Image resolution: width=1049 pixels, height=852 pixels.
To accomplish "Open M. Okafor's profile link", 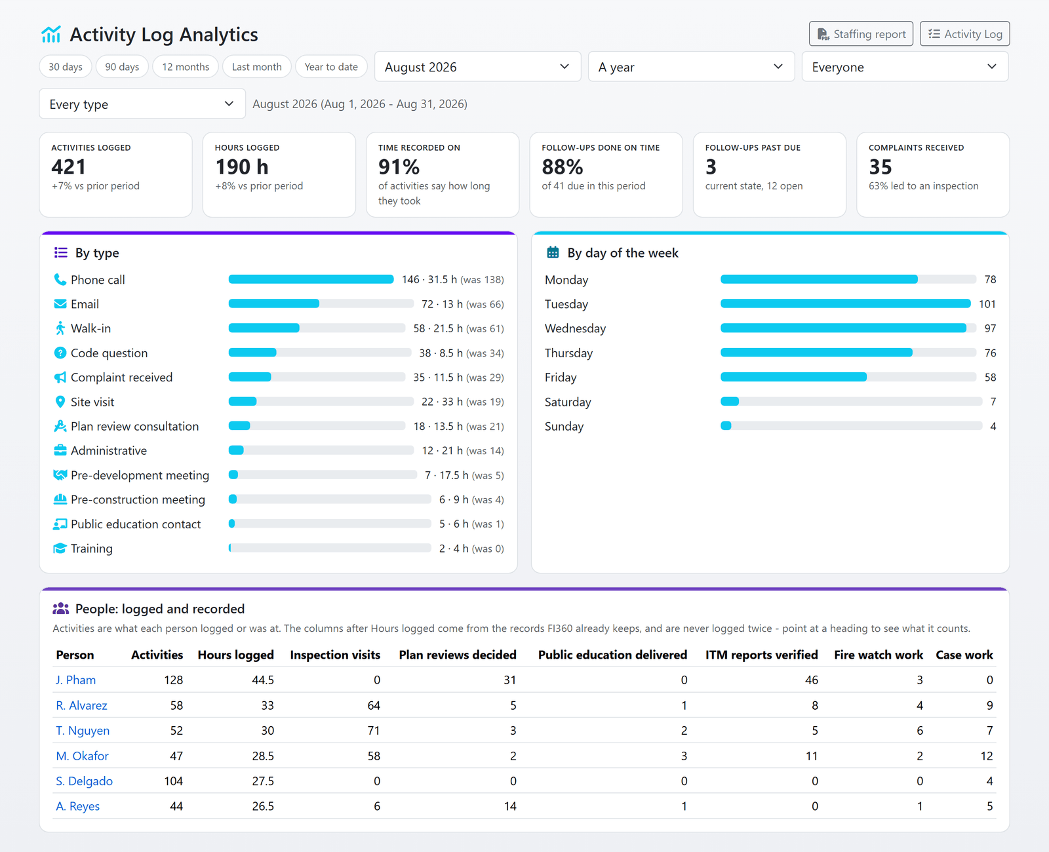I will [x=82, y=756].
